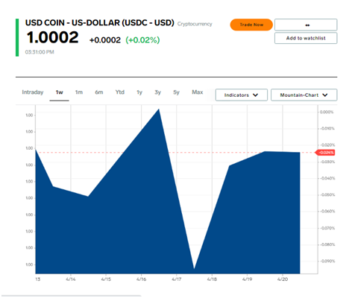Viewport: 355px width, 298px height.
Task: Click the button above Add to watchlist
Action: click(x=306, y=25)
